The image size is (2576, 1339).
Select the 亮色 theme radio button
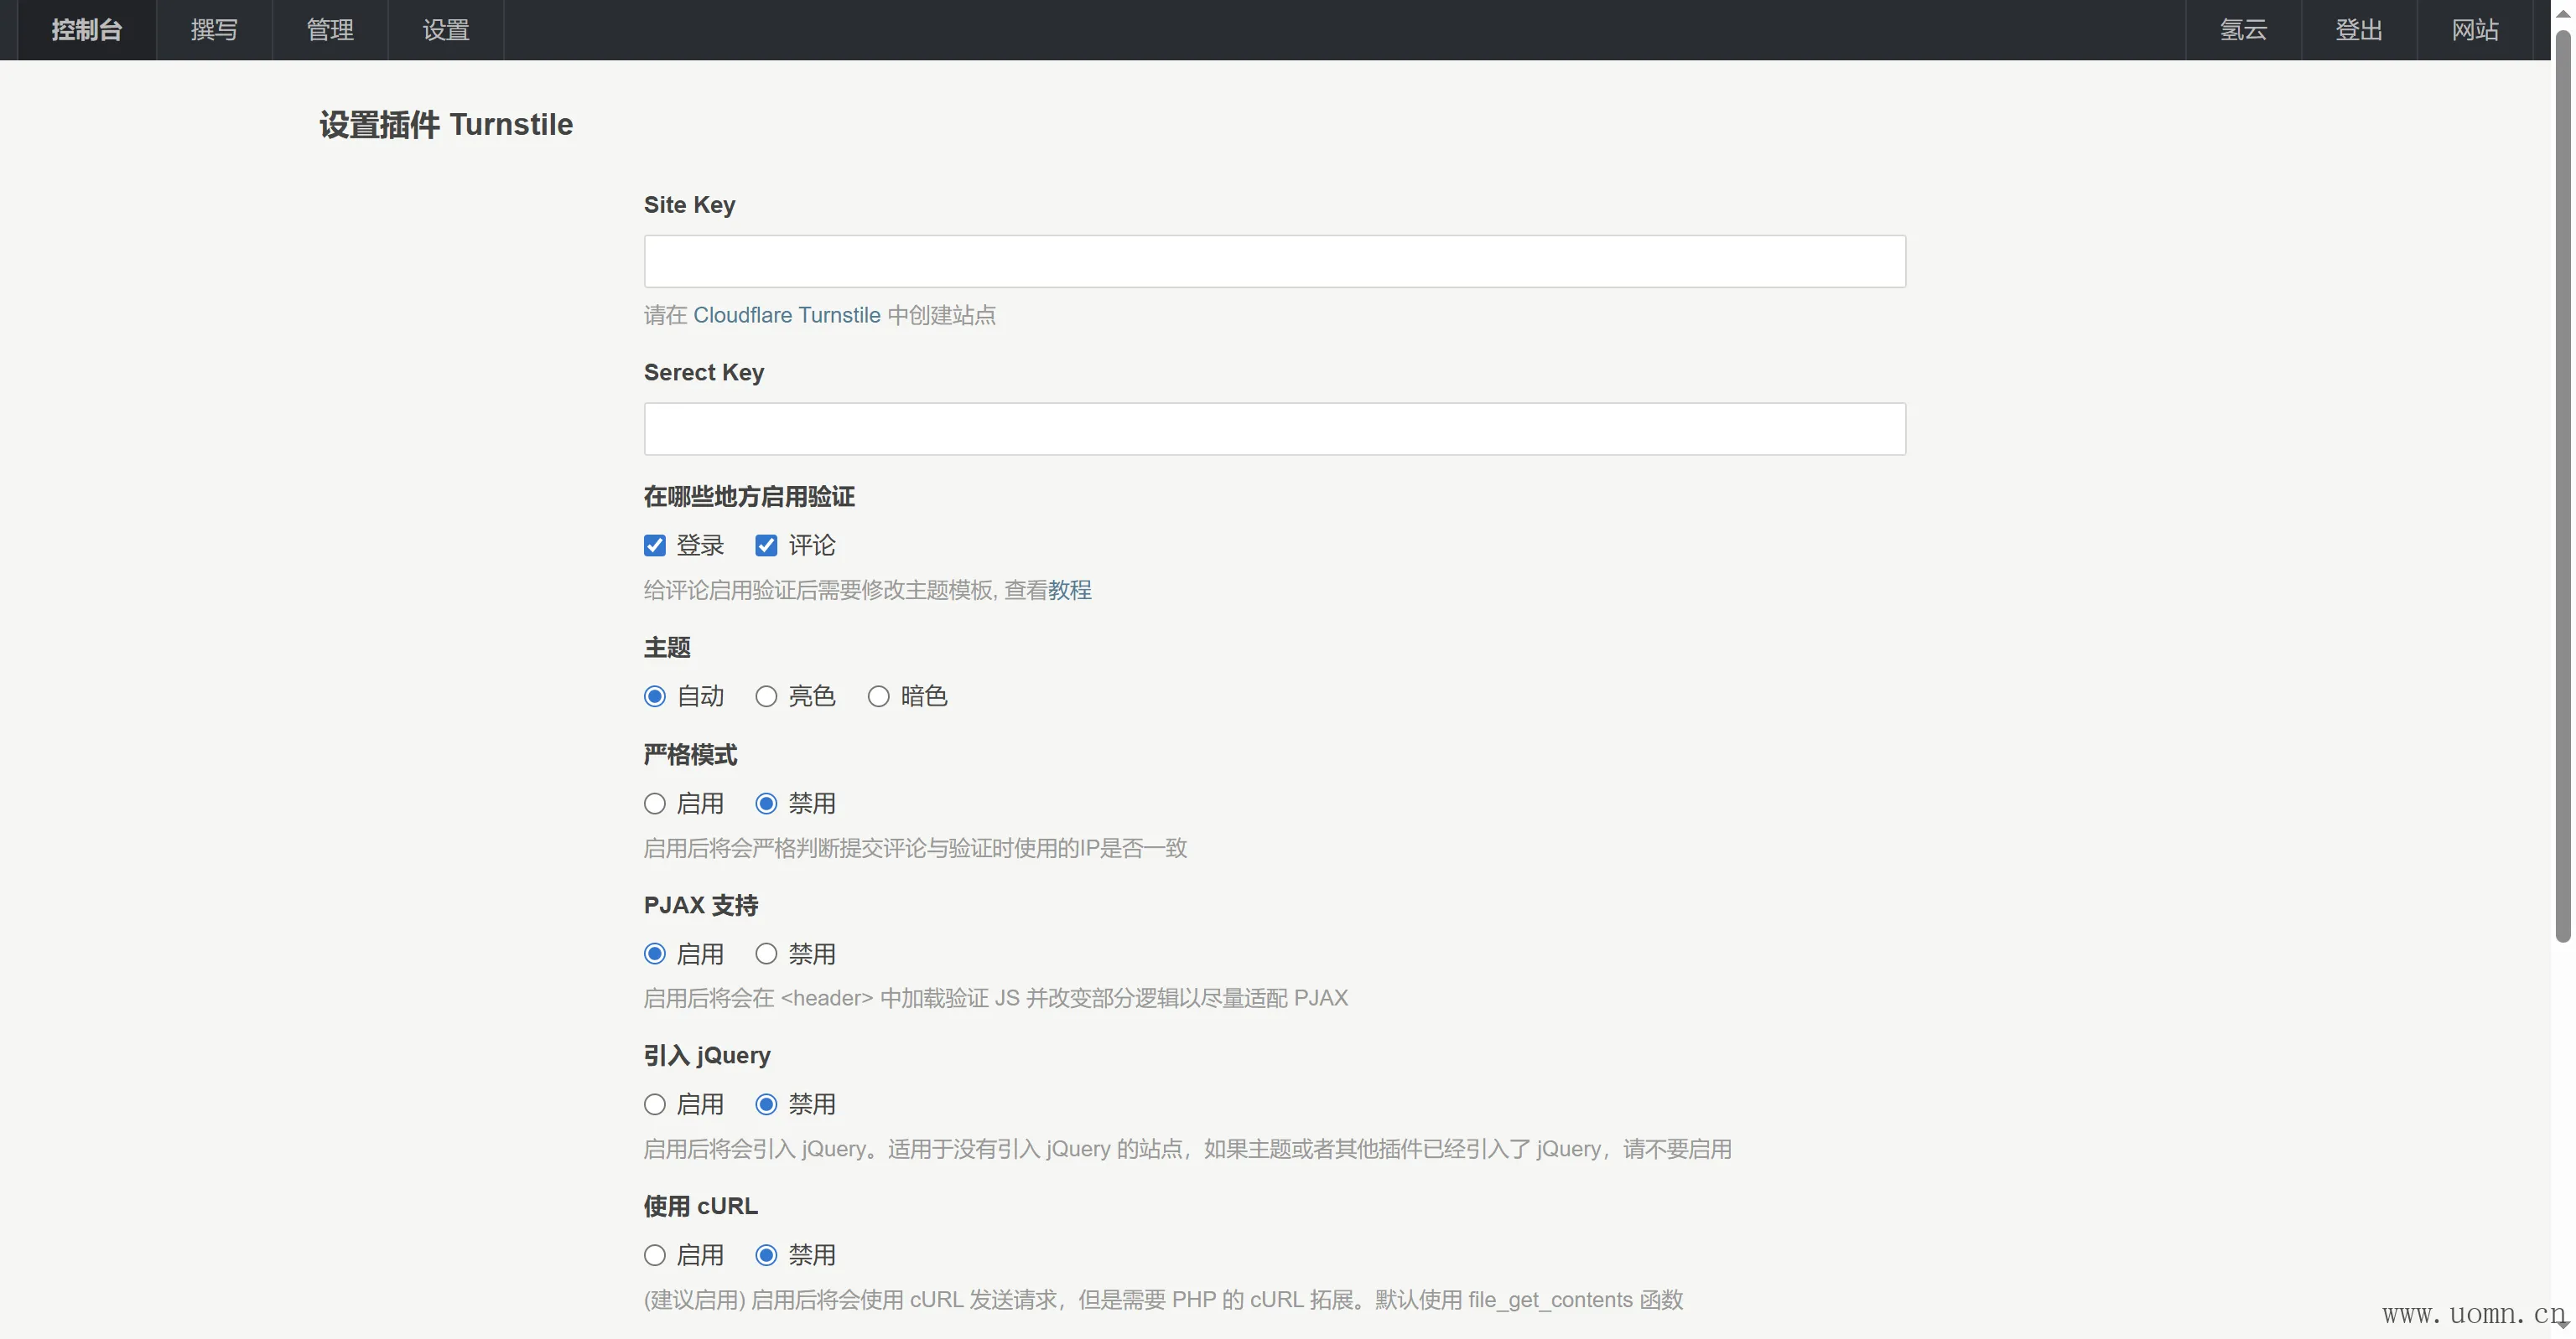click(766, 696)
